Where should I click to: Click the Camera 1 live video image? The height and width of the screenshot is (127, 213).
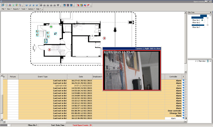pos(132,70)
